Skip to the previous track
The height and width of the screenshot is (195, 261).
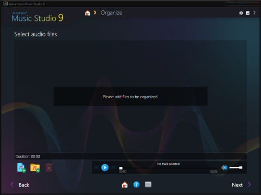(97, 167)
